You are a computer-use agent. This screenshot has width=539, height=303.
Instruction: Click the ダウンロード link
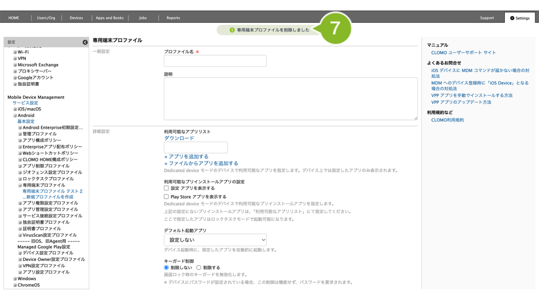[179, 138]
